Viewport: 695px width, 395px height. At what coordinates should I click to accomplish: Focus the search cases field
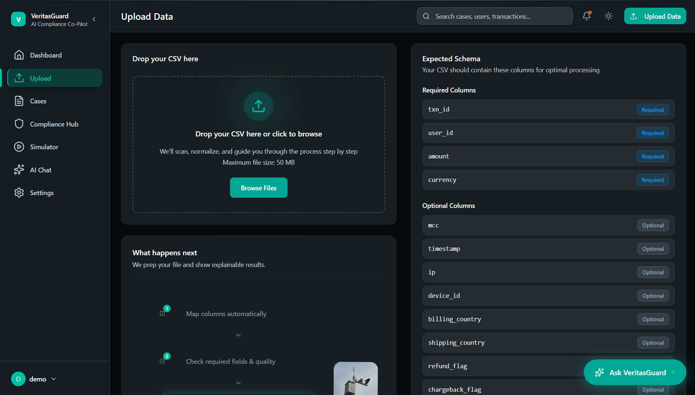(x=495, y=16)
